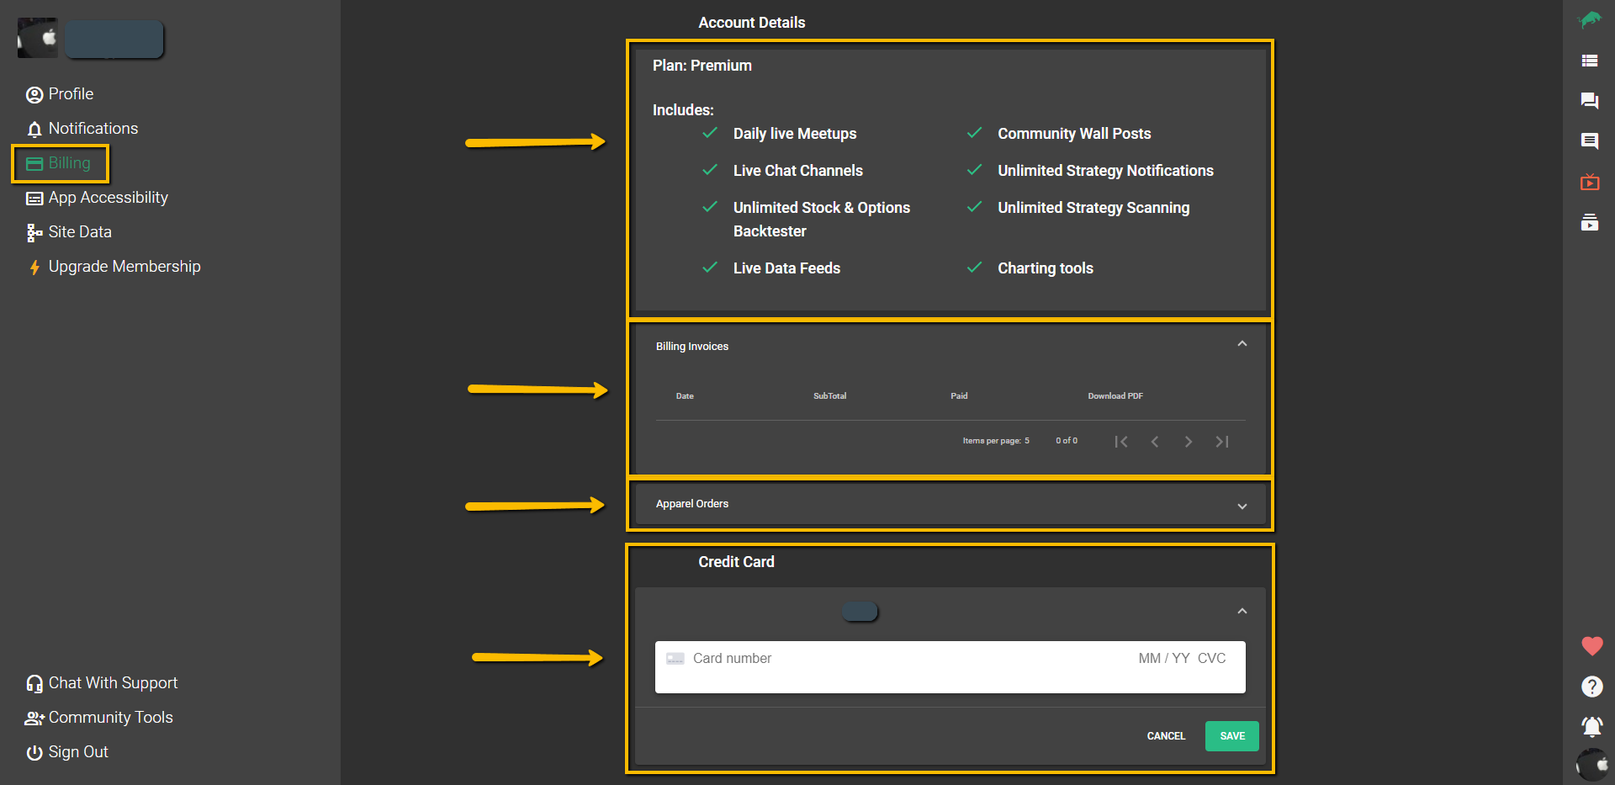
Task: Click 'Unlimited Strategy Notifications' feature text
Action: pyautogui.click(x=1105, y=171)
